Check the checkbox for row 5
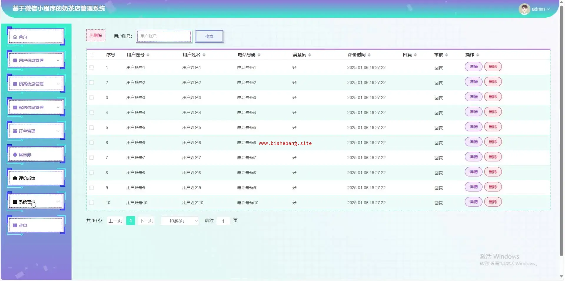565x281 pixels. click(92, 128)
